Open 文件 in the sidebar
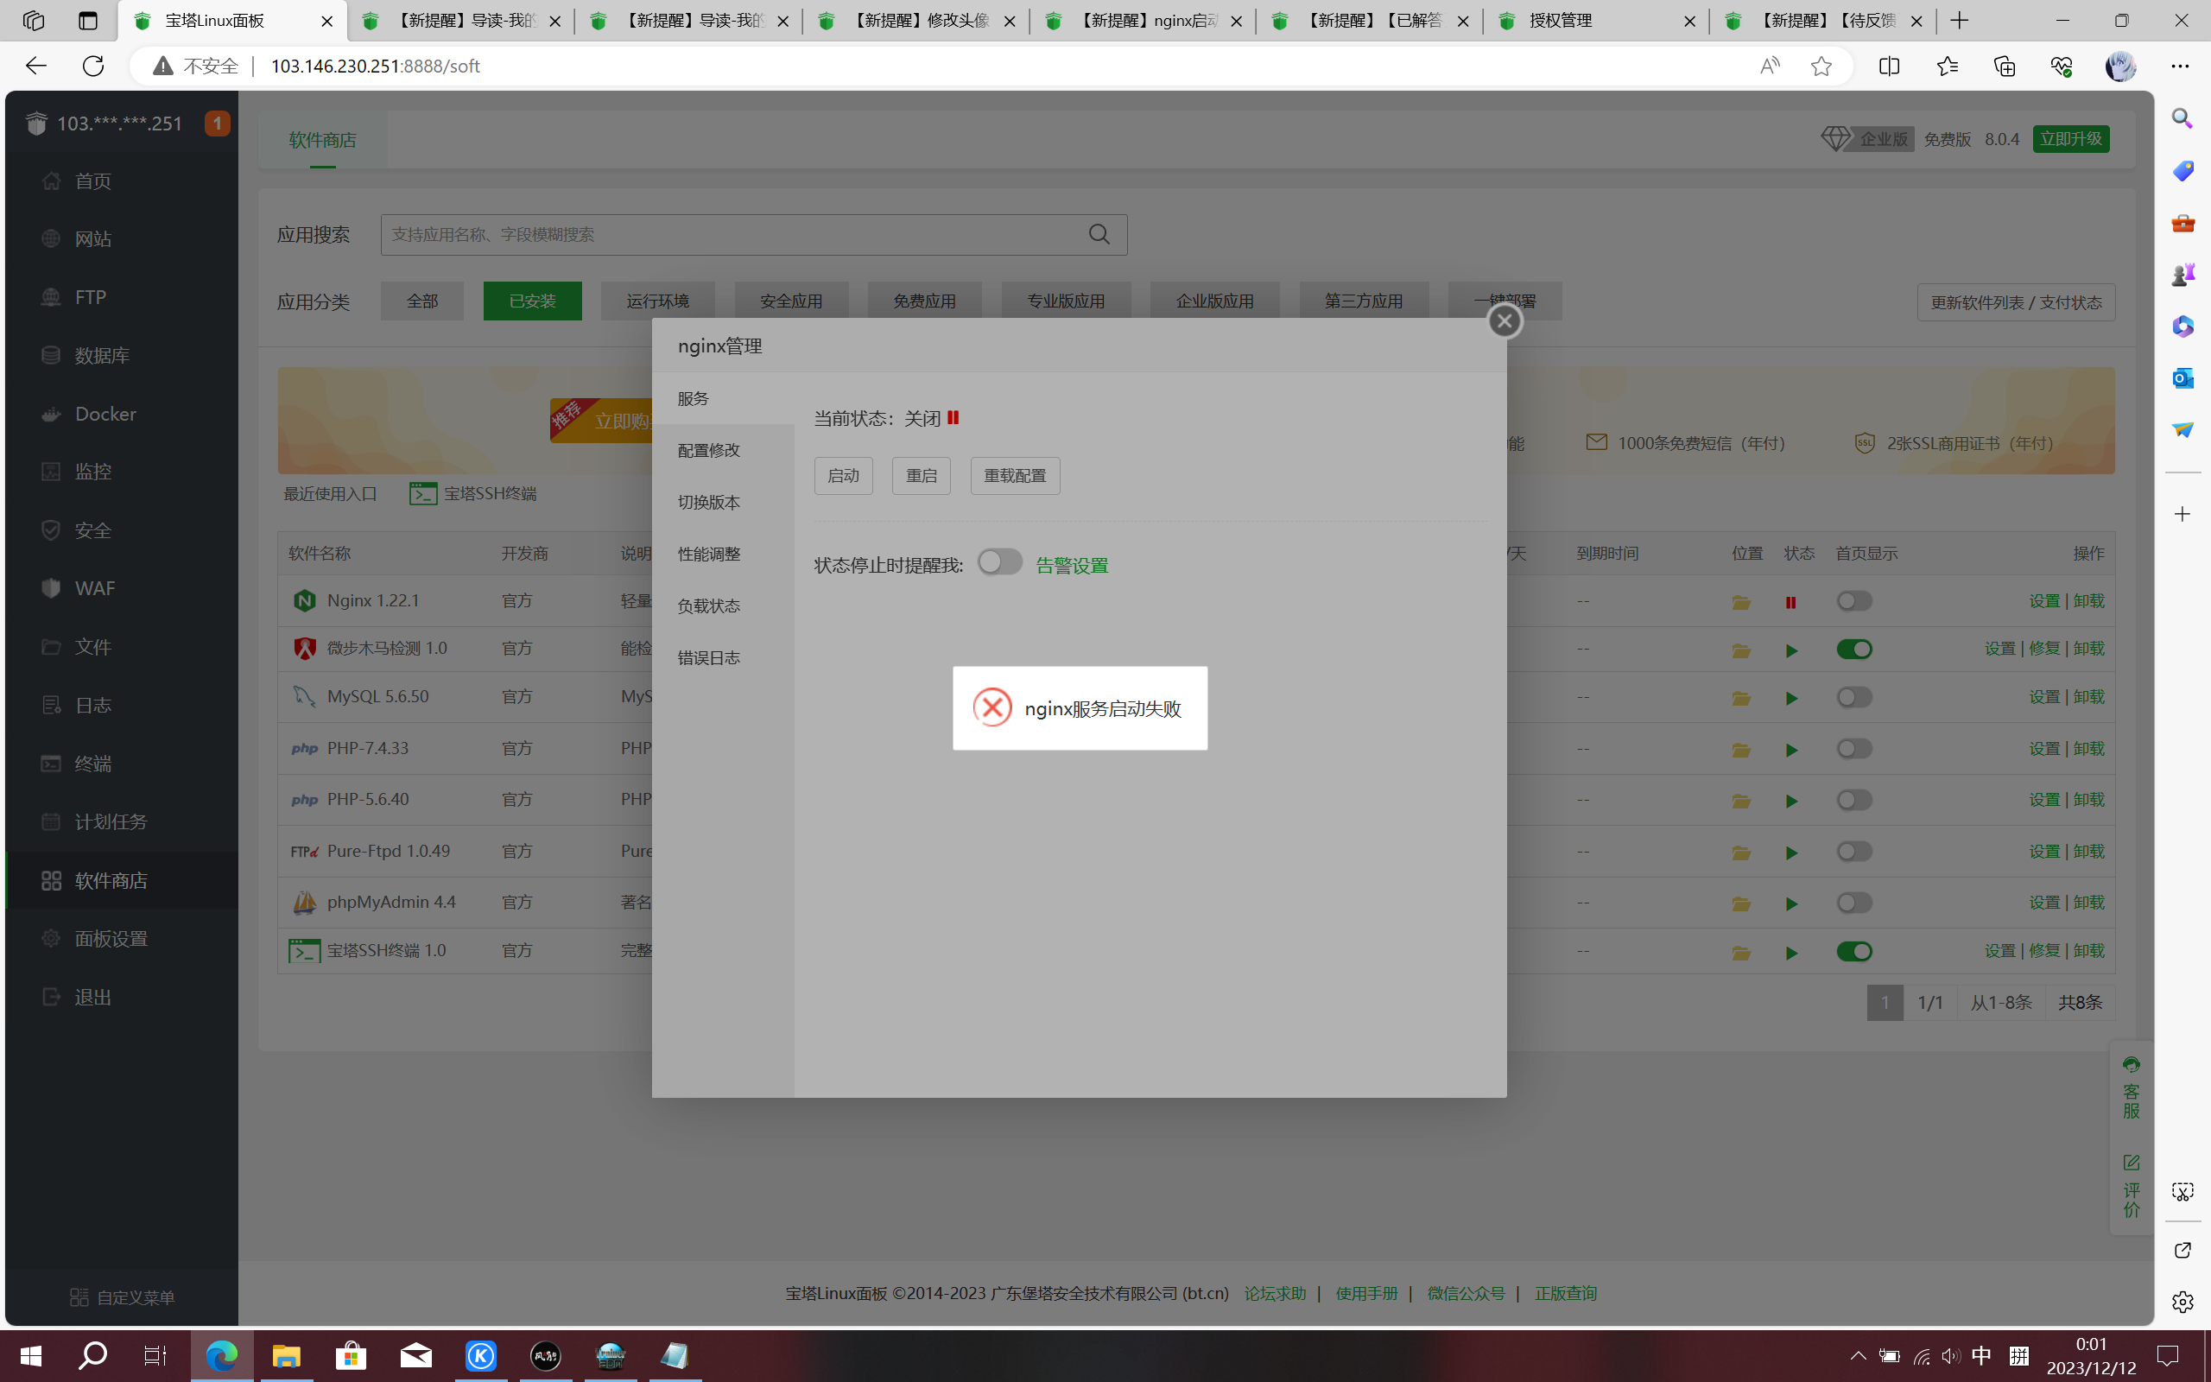Image resolution: width=2211 pixels, height=1382 pixels. [122, 647]
